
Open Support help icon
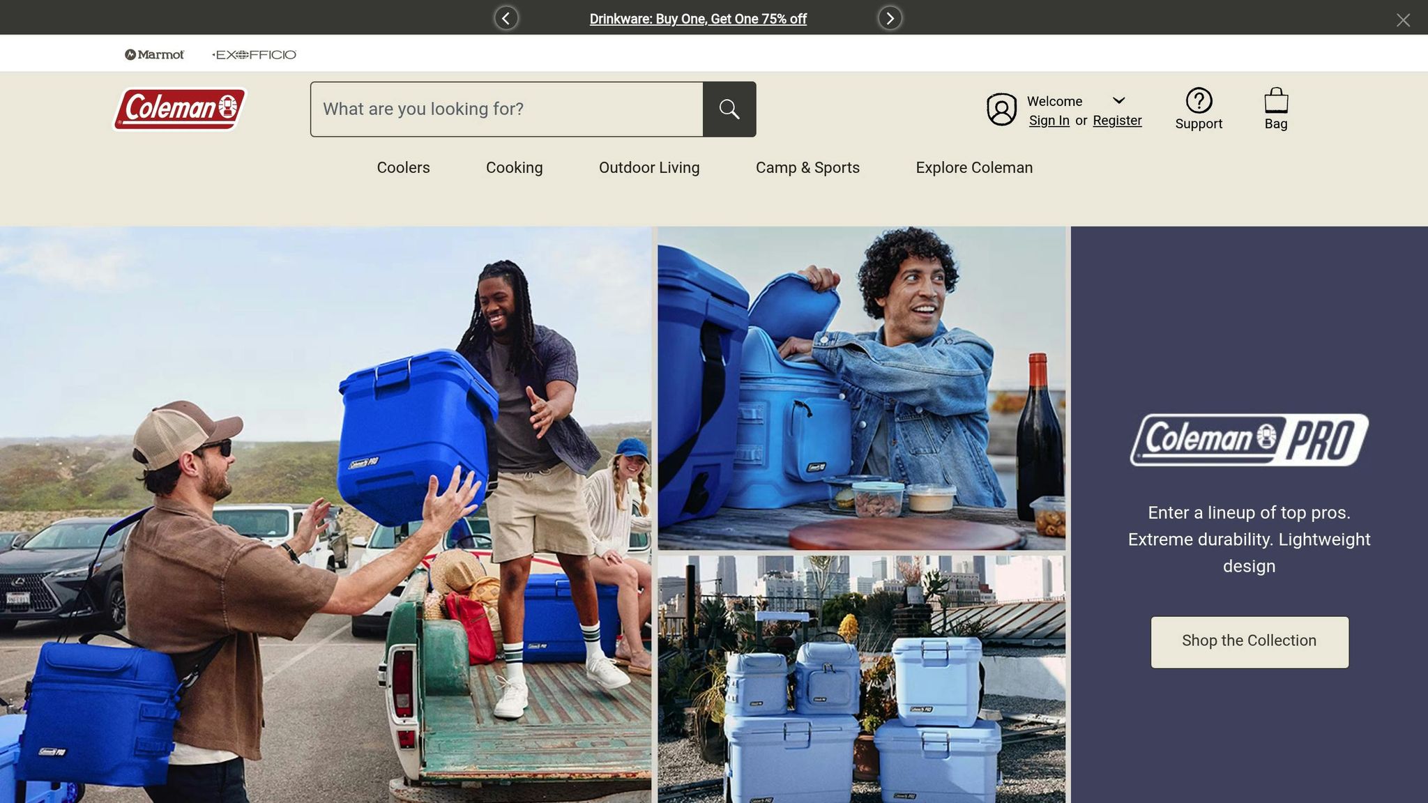[1199, 109]
